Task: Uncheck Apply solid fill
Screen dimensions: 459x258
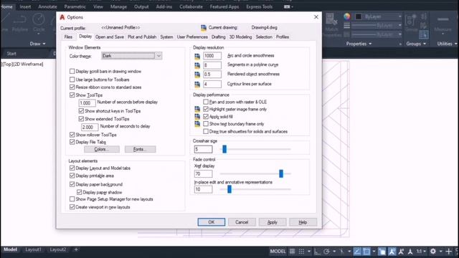Action: pyautogui.click(x=206, y=116)
